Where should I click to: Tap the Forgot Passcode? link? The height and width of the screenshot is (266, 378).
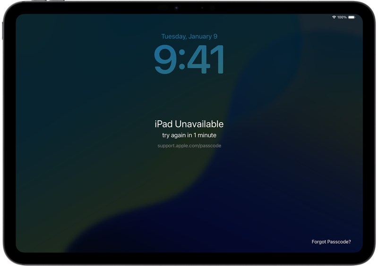pos(331,241)
